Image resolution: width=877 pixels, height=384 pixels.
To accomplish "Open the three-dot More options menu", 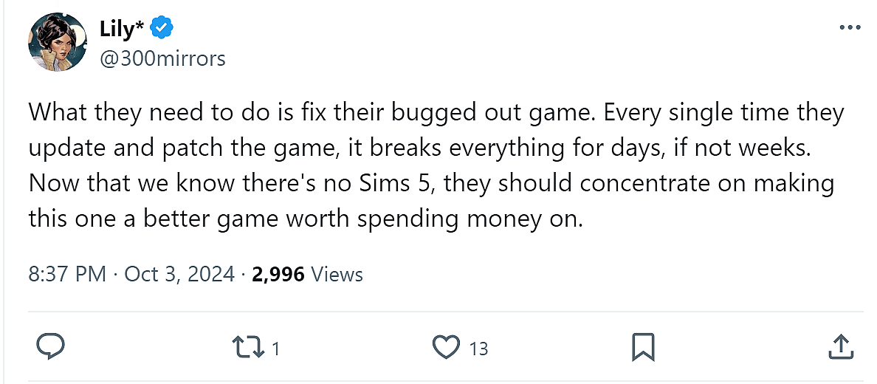I will tap(850, 28).
